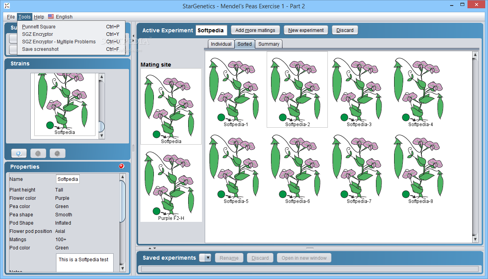Select offspring plant Softpedia-6
488x279 pixels.
pos(297,167)
